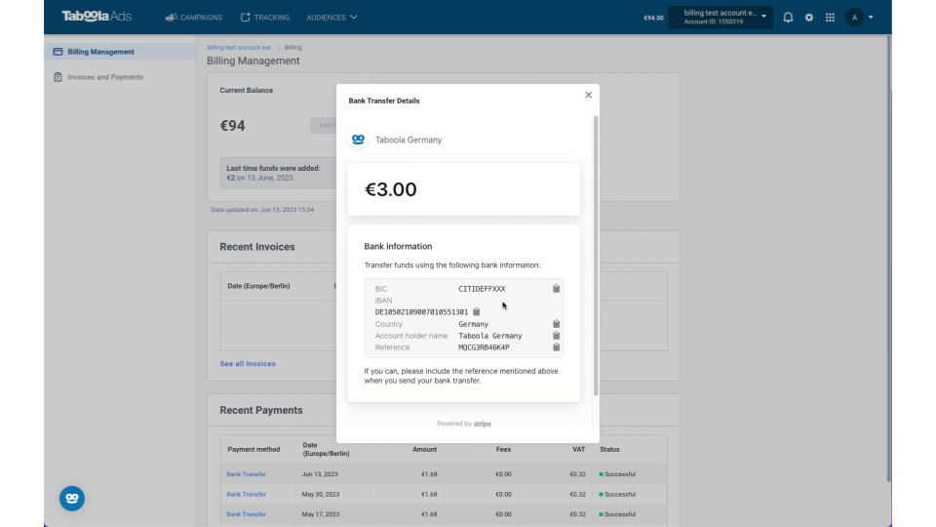Screen dimensions: 936x527
Task: Copy the IBAN number to clipboard
Action: pyautogui.click(x=477, y=312)
